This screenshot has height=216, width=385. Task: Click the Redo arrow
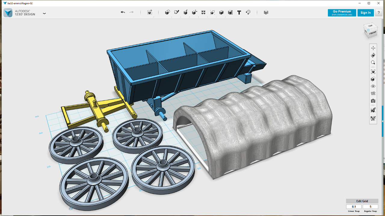tap(131, 12)
